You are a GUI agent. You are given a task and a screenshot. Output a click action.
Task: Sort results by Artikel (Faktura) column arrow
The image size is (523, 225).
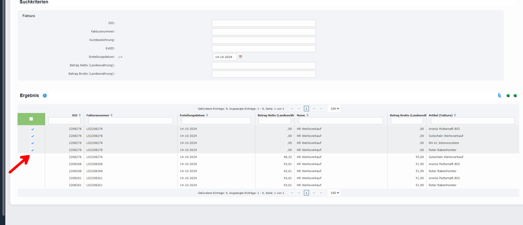click(x=455, y=115)
